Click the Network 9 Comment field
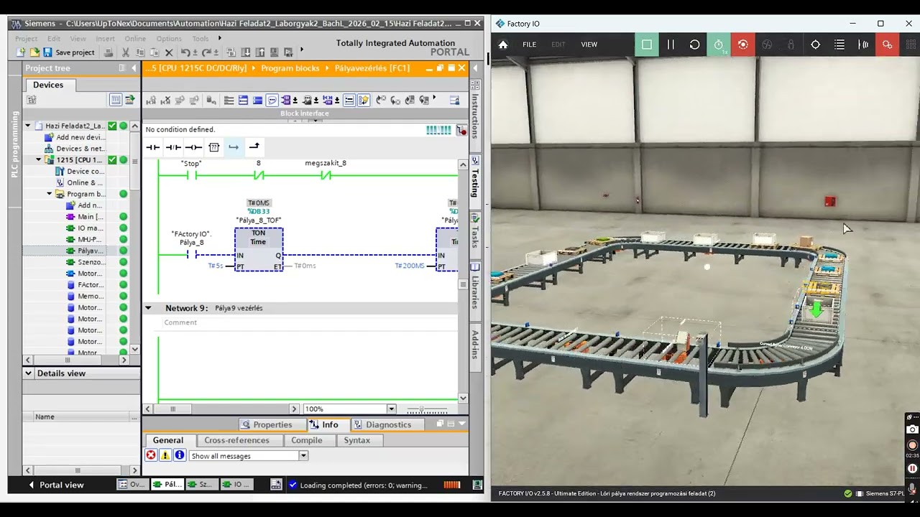This screenshot has width=920, height=517. coord(309,322)
